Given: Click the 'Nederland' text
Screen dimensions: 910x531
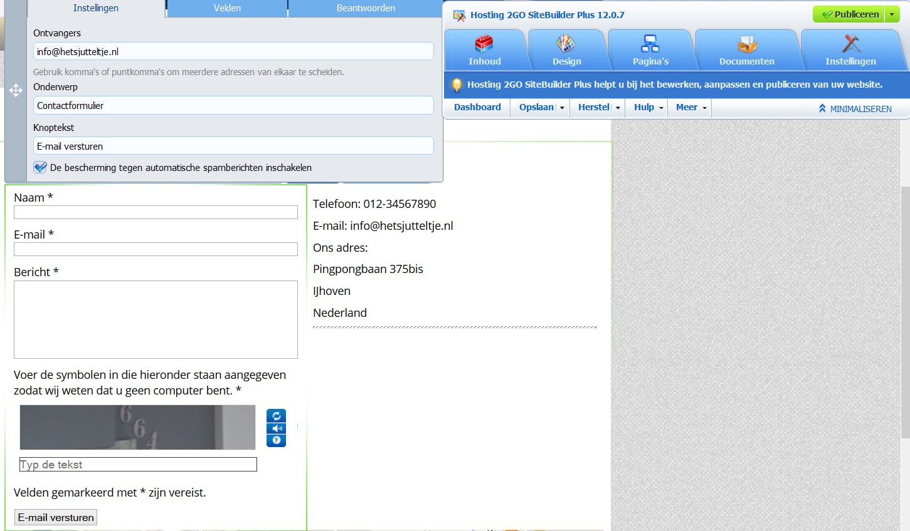Looking at the screenshot, I should coord(340,313).
